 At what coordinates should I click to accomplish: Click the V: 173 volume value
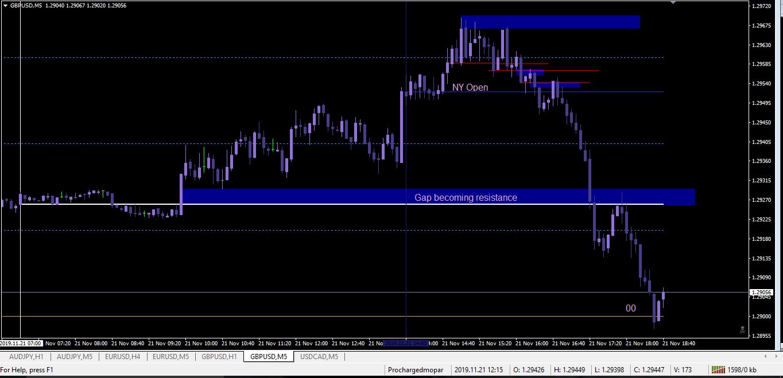[x=682, y=370]
